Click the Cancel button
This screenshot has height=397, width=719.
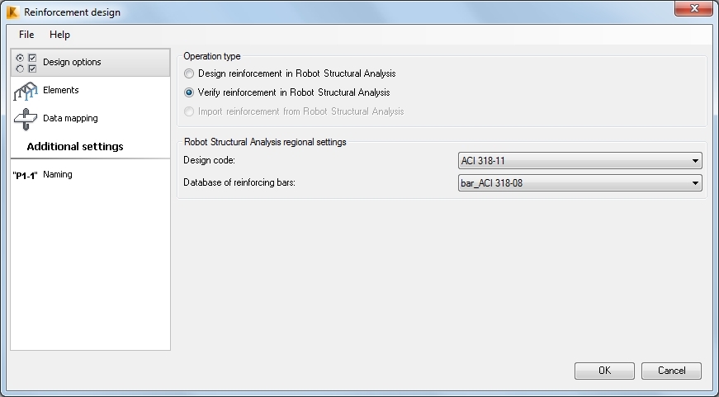(x=671, y=371)
